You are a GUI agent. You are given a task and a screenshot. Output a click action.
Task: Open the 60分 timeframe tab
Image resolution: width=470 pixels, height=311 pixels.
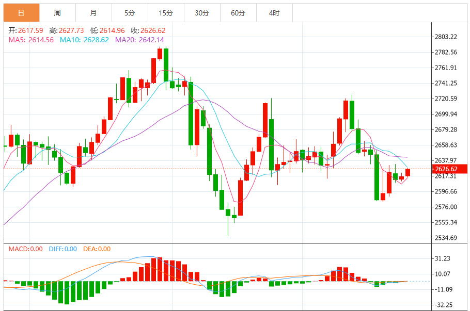(238, 13)
